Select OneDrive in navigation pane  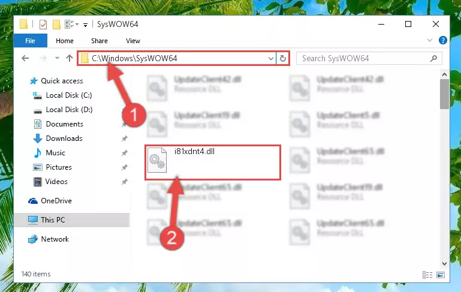(56, 201)
